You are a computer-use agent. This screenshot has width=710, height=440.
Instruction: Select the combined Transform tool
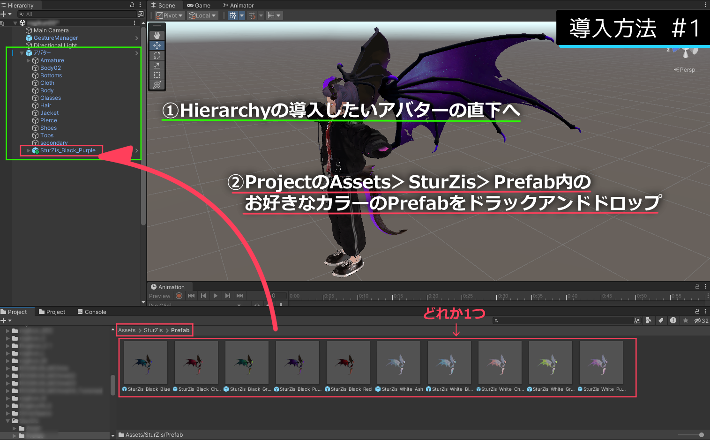point(157,85)
